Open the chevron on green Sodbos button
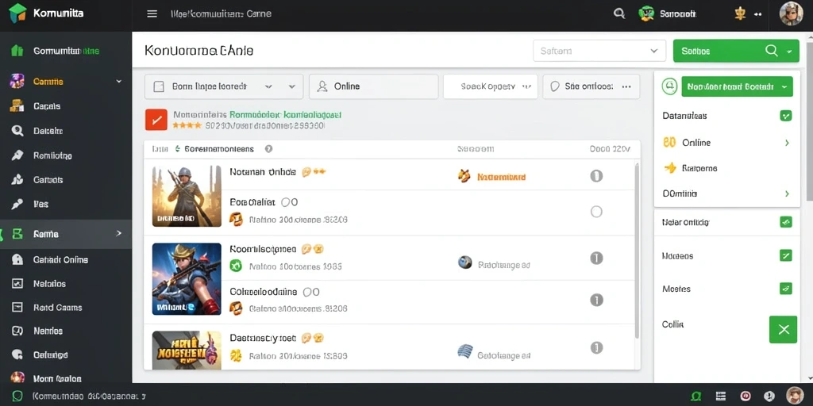The width and height of the screenshot is (813, 406). pyautogui.click(x=789, y=52)
